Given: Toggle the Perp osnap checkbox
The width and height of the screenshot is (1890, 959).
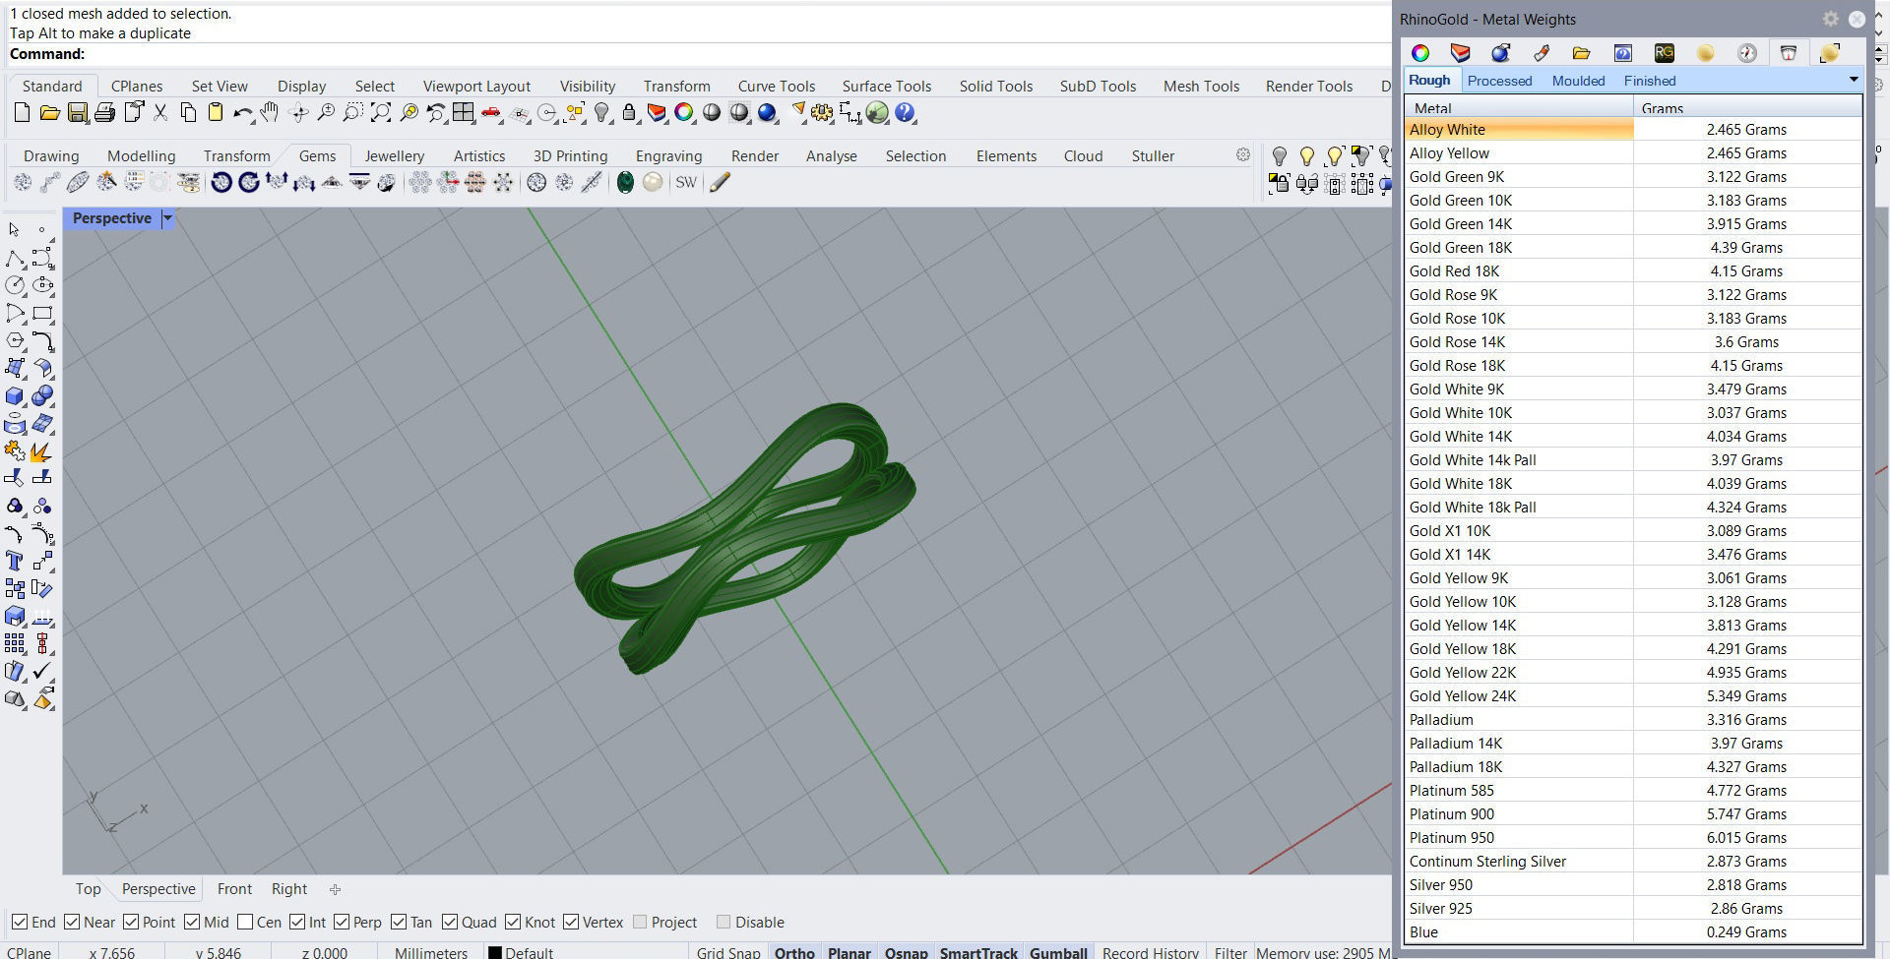Looking at the screenshot, I should (342, 922).
